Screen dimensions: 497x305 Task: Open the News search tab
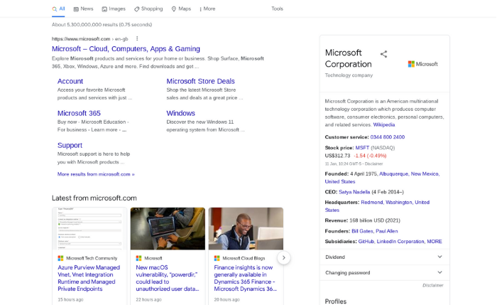[83, 9]
